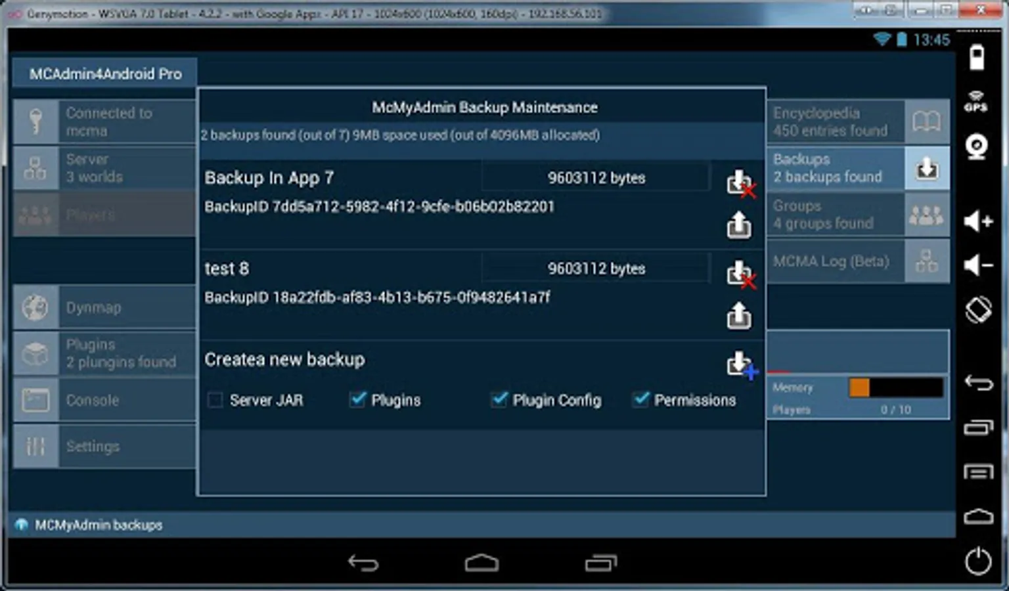
Task: Restore the test 8 backup
Action: click(x=739, y=315)
